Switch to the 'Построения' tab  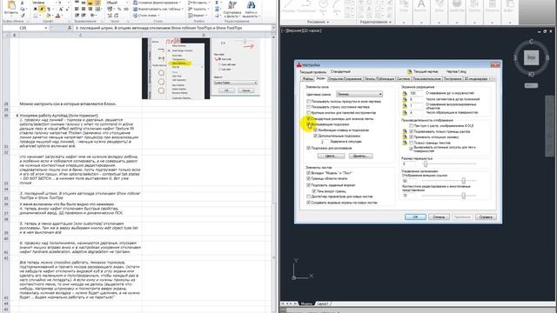pos(453,79)
